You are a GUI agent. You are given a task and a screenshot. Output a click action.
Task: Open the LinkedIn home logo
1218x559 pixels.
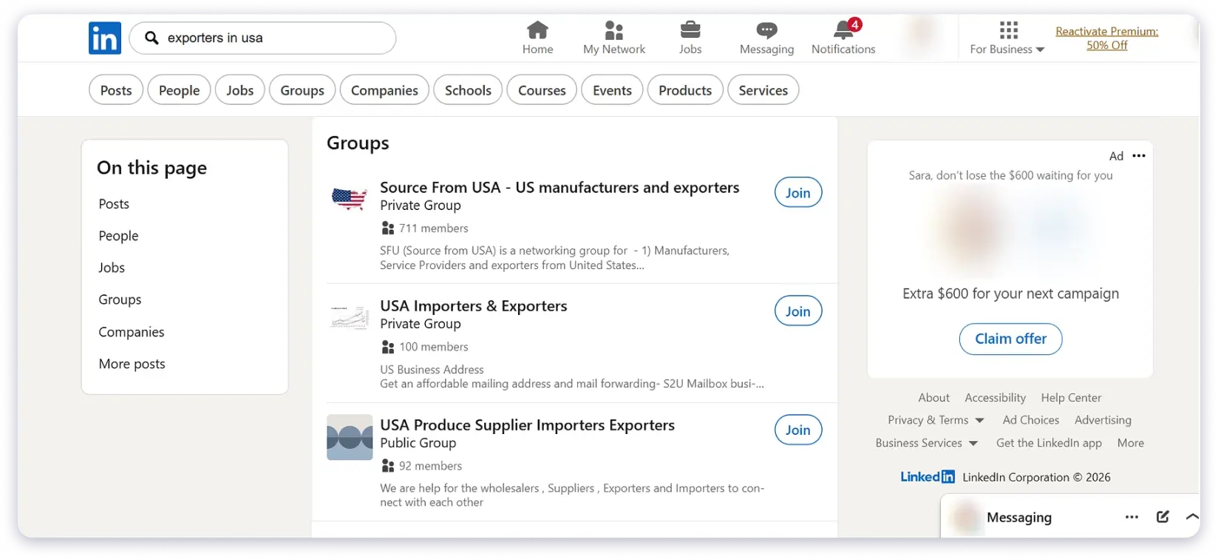point(105,38)
